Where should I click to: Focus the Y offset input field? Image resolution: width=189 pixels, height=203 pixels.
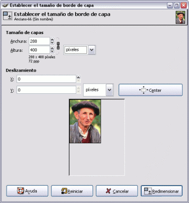(x=46, y=90)
